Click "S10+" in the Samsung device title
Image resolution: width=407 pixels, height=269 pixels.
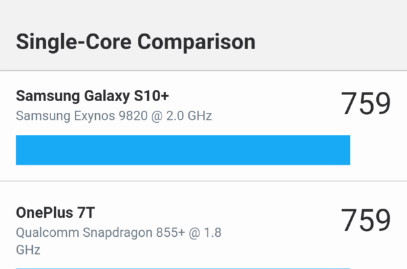150,96
